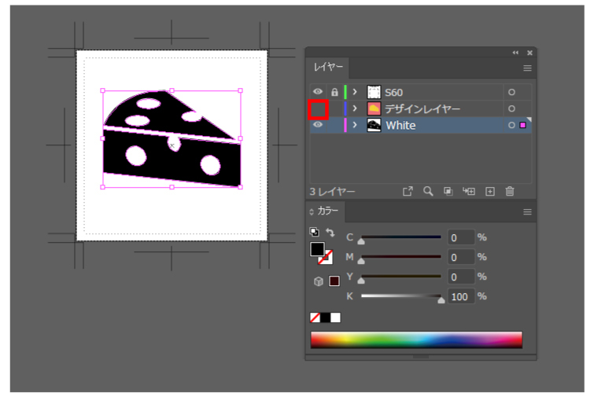Unlock the S60 layer lock icon
The image size is (594, 396).
pyautogui.click(x=334, y=92)
